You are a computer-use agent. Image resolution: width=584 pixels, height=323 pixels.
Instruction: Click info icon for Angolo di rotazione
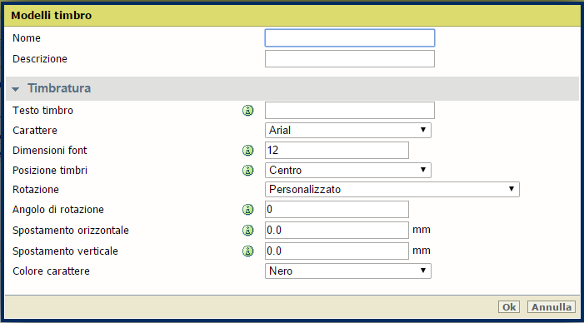pyautogui.click(x=247, y=210)
